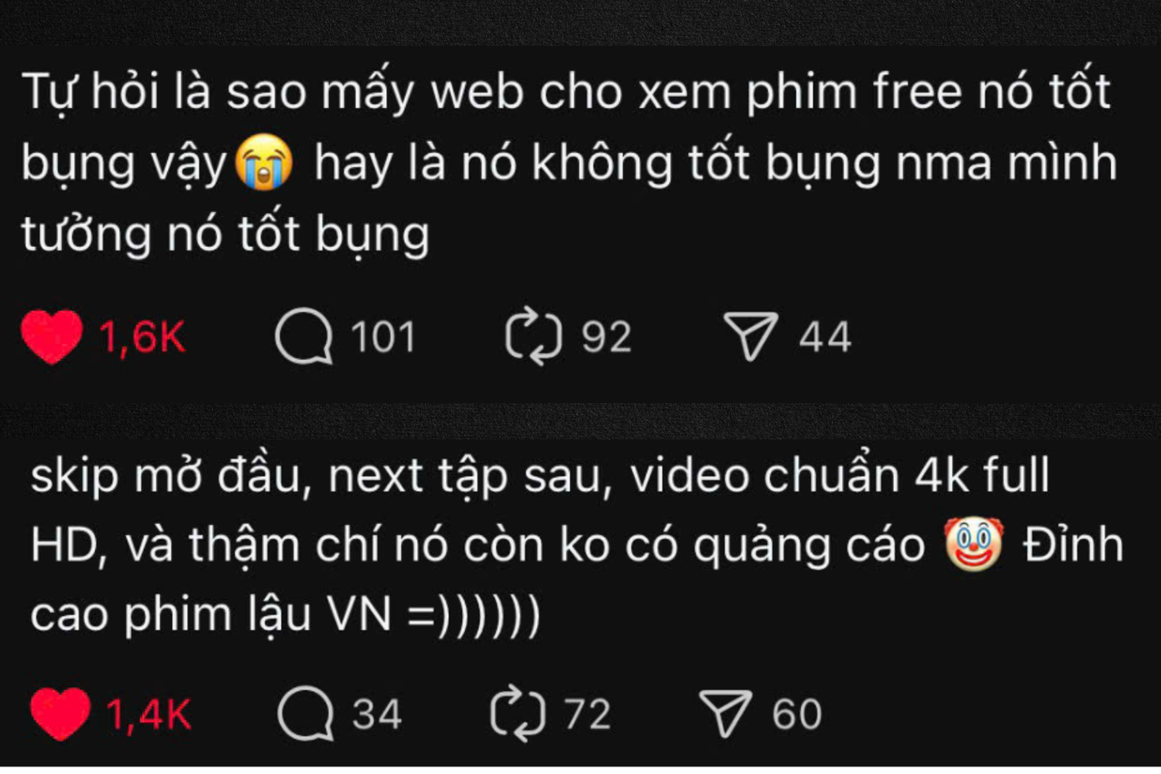Repost the post with 72 reposts
This screenshot has width=1161, height=774.
[518, 714]
